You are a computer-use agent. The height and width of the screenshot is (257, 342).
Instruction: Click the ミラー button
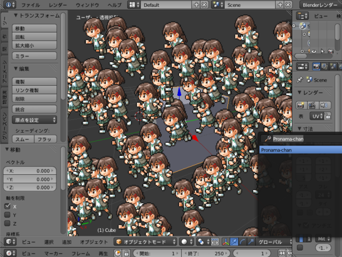pos(34,56)
